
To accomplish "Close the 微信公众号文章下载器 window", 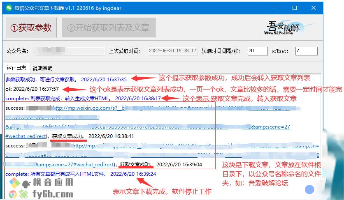I will (x=314, y=8).
